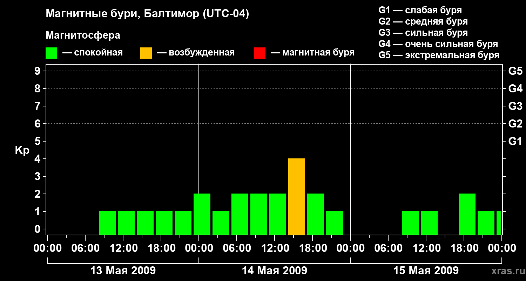Screen dimensions: 526x281
Task: Click the '— магнитная буря' legend label
Action: (x=312, y=53)
